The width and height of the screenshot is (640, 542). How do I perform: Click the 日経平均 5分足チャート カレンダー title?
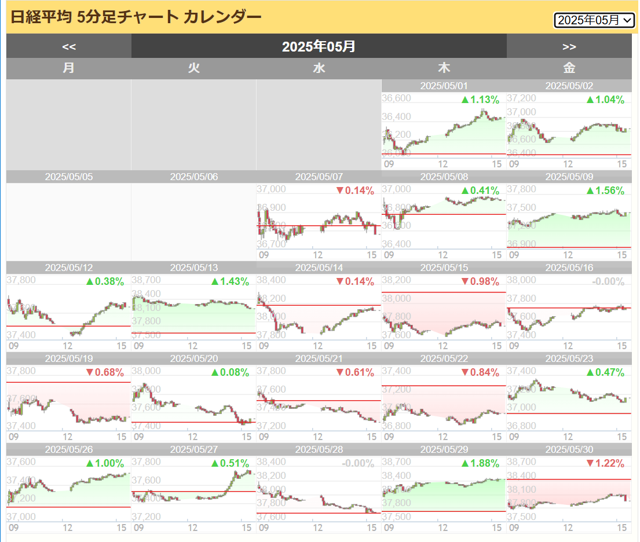pyautogui.click(x=136, y=17)
